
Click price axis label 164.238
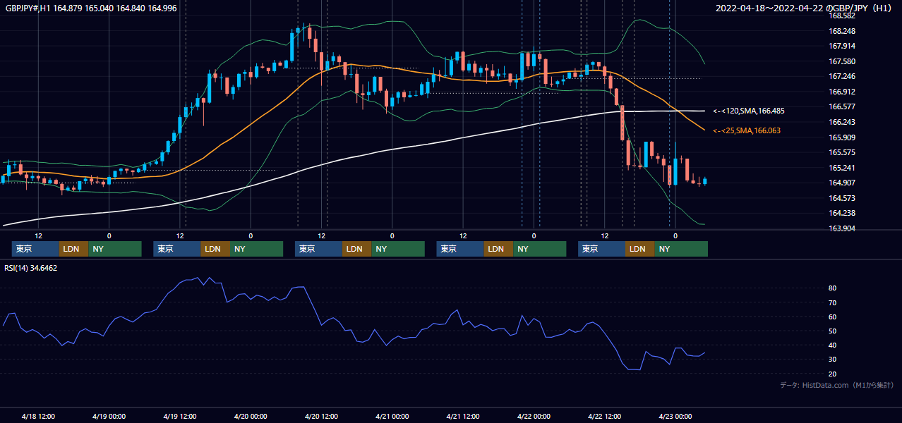[x=842, y=213]
